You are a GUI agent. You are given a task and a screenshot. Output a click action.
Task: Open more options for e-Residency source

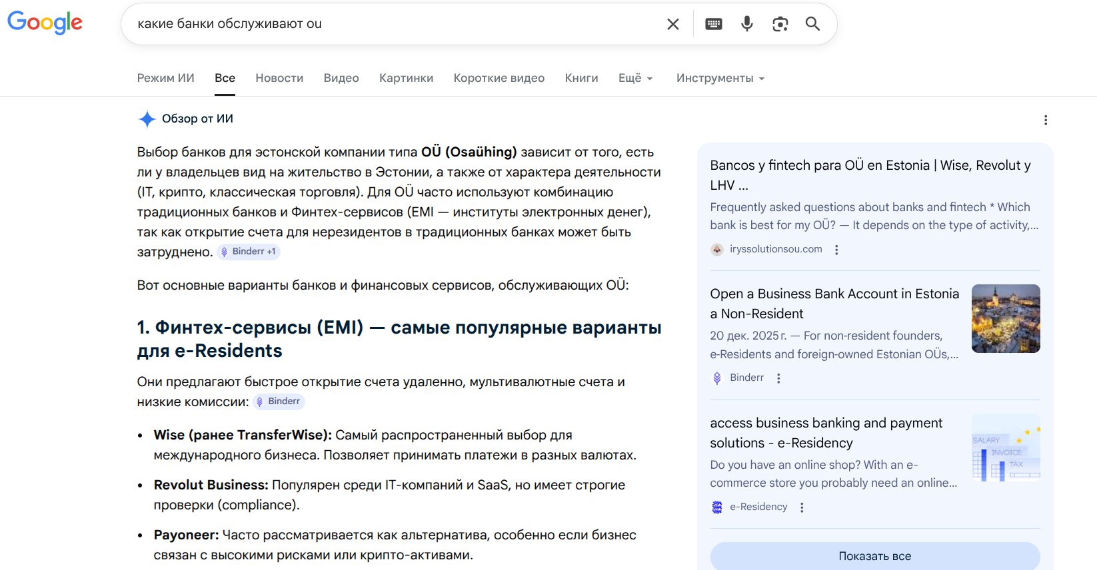click(802, 507)
